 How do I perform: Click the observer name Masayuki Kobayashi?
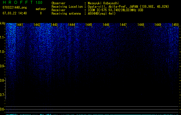[x=103, y=3]
